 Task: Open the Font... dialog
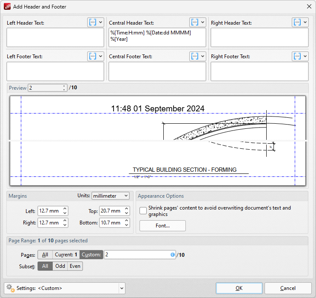click(162, 226)
